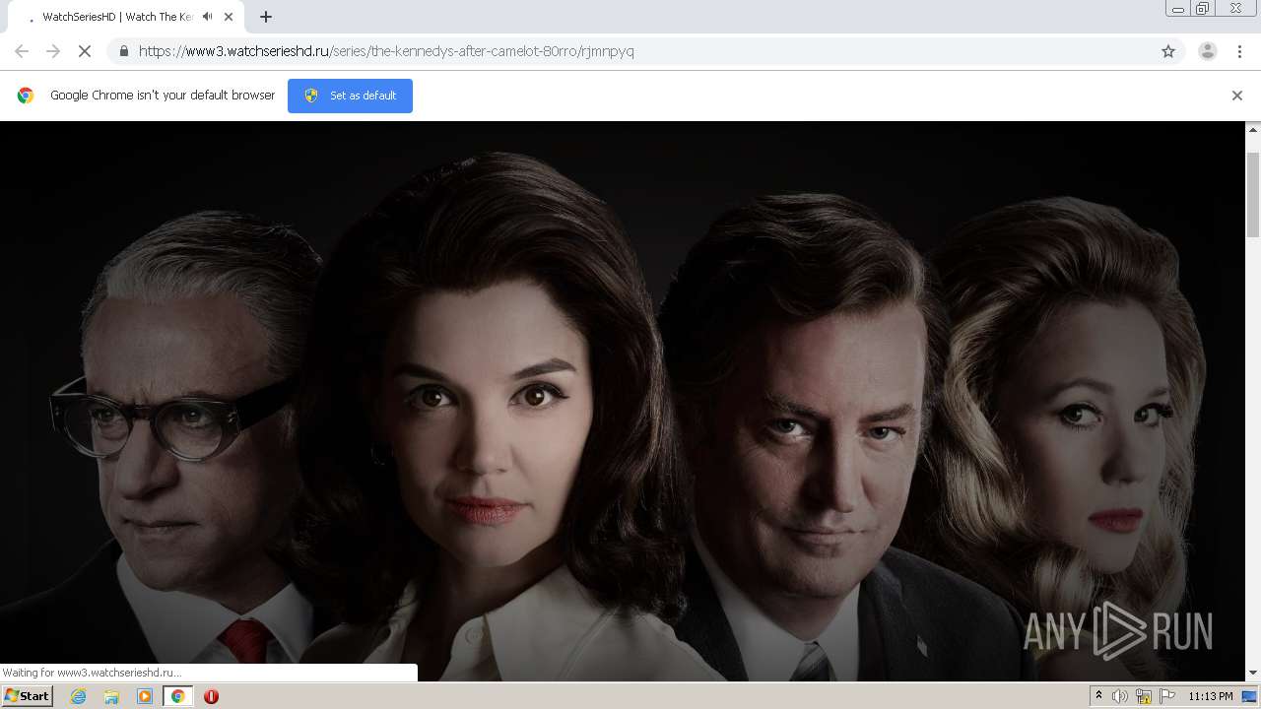Switch to Chrome in the taskbar
This screenshot has height=709, width=1261.
pos(177,696)
